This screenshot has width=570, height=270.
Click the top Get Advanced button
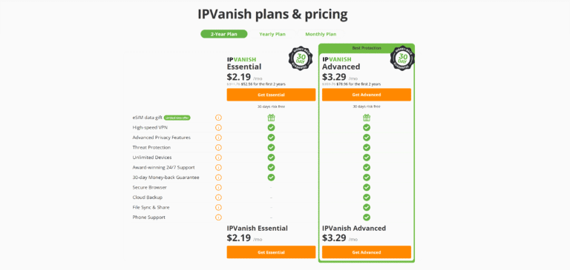click(x=367, y=95)
